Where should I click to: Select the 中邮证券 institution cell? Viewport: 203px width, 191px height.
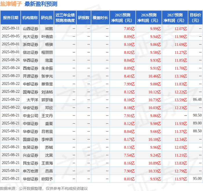pos(30,84)
